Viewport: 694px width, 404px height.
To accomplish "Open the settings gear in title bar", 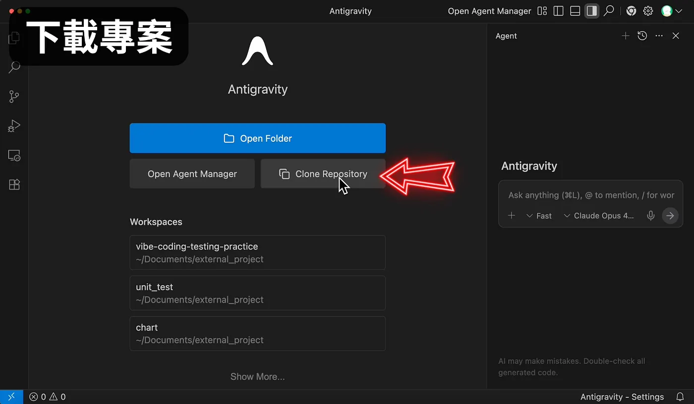I will point(648,11).
